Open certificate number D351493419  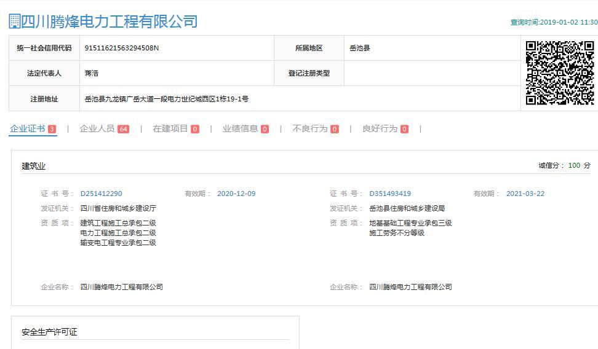tap(390, 194)
